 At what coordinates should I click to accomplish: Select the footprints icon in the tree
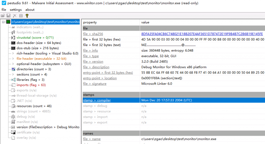coord(13,32)
